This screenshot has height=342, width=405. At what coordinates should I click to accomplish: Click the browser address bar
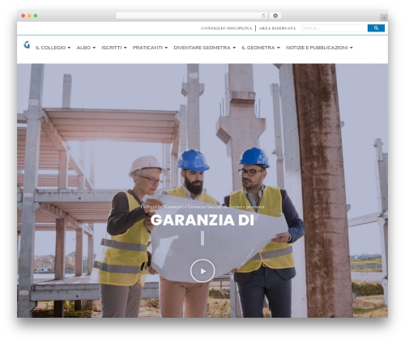coord(192,16)
